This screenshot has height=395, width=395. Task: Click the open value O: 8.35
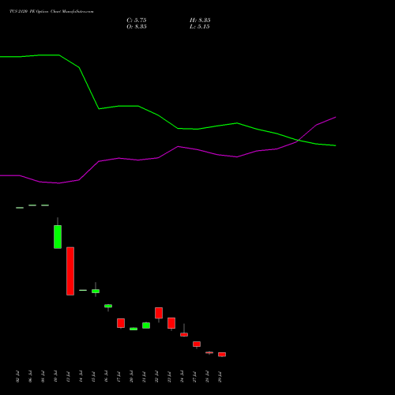(x=137, y=27)
